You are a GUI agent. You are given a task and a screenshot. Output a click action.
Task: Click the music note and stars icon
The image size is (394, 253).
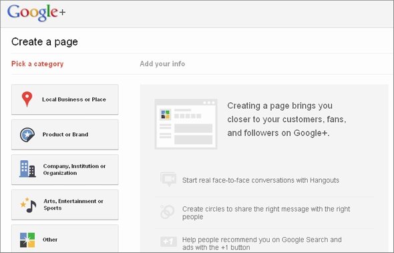click(x=29, y=205)
